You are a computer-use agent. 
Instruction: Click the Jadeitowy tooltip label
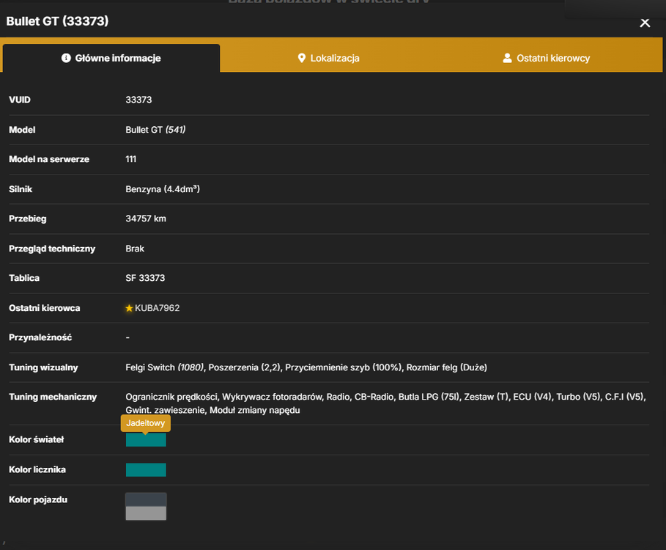coord(146,423)
